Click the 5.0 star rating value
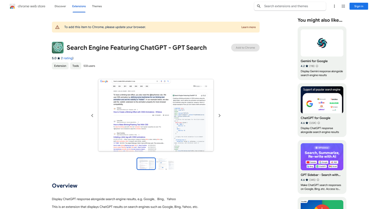This screenshot has width=372, height=209. (56, 58)
